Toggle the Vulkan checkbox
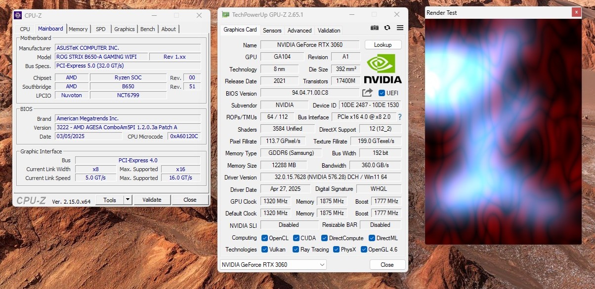Viewport: 595px width, 289px height. click(x=264, y=250)
